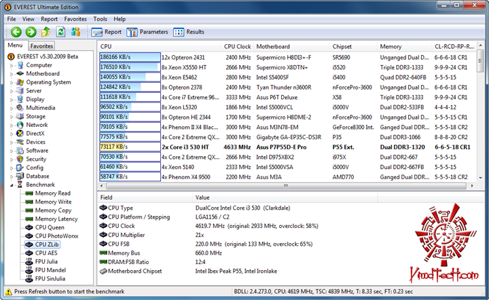
Task: Click the Value column header
Action: click(x=285, y=198)
